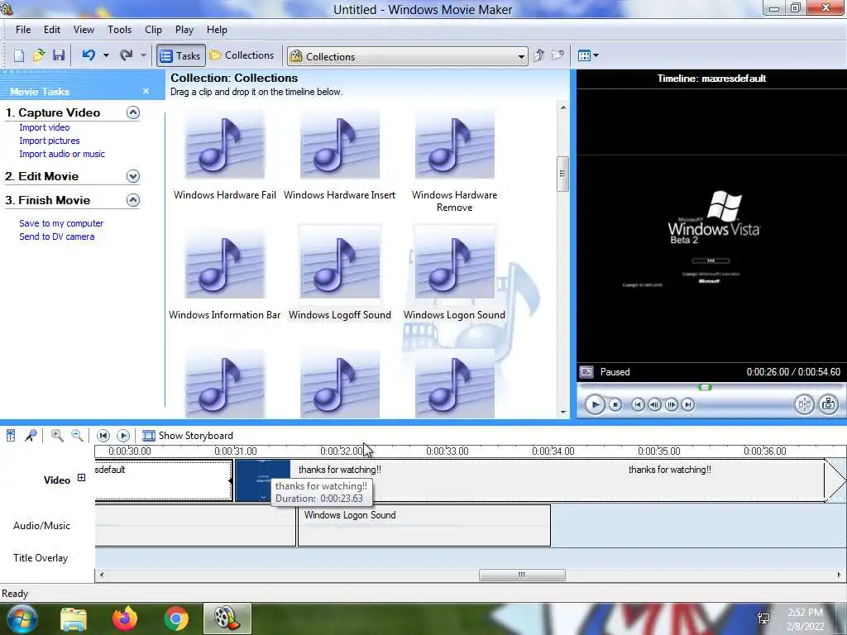The image size is (847, 635).
Task: Click the Set Audio Levels icon
Action: [11, 435]
